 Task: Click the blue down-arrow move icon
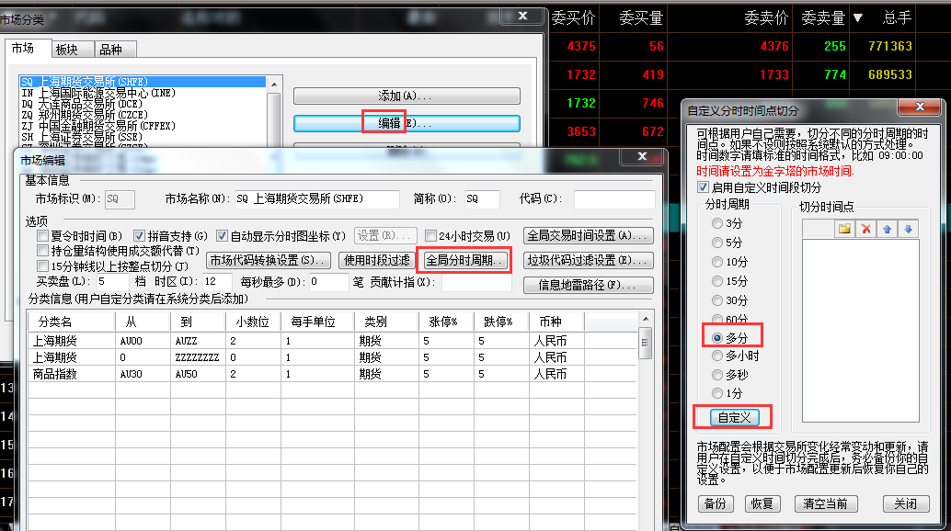pyautogui.click(x=909, y=229)
